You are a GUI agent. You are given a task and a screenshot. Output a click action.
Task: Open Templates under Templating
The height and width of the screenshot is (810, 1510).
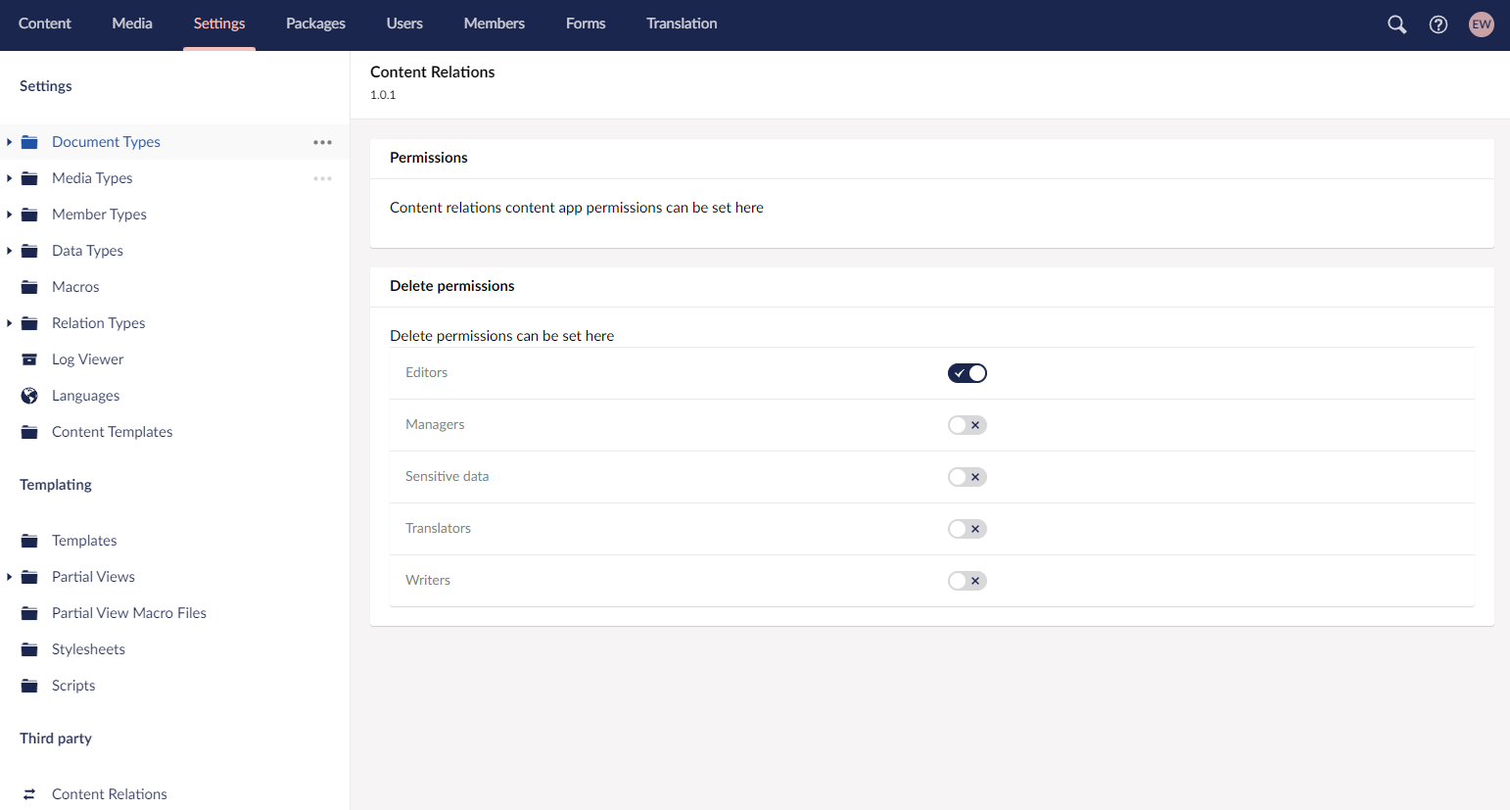click(x=84, y=541)
